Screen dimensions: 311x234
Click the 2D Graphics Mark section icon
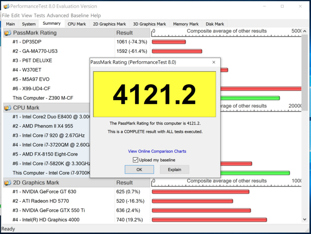pos(8,182)
